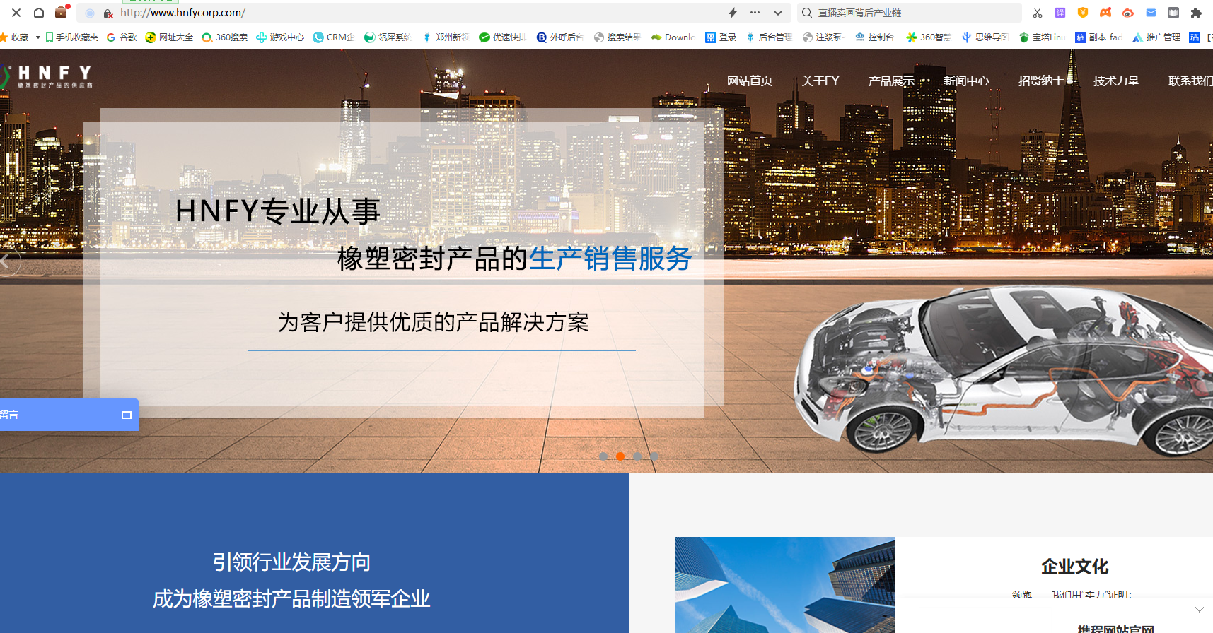
Task: Click the orange shield extension icon
Action: click(1083, 13)
